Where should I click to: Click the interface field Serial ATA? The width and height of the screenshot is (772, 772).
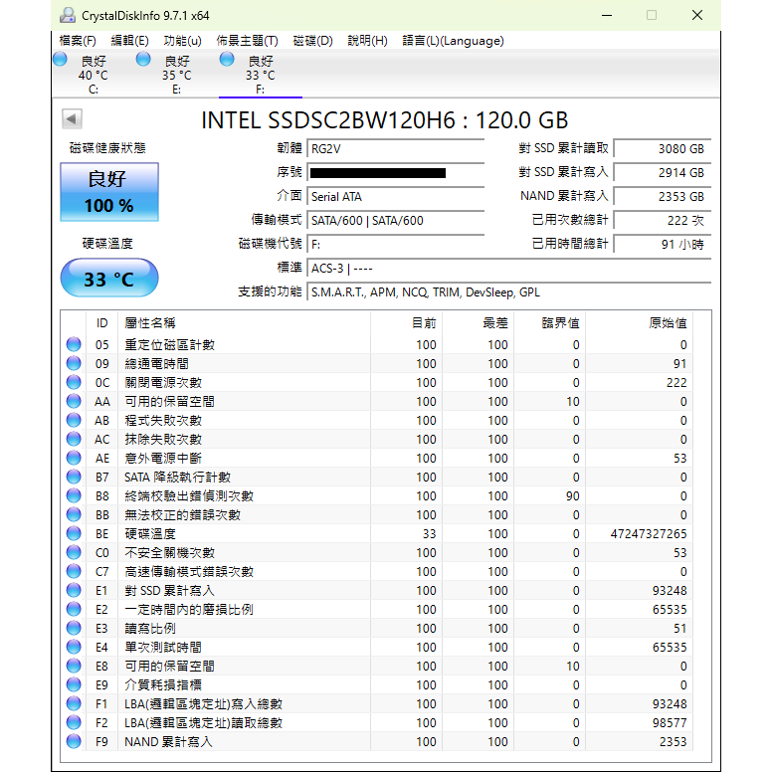tap(395, 196)
